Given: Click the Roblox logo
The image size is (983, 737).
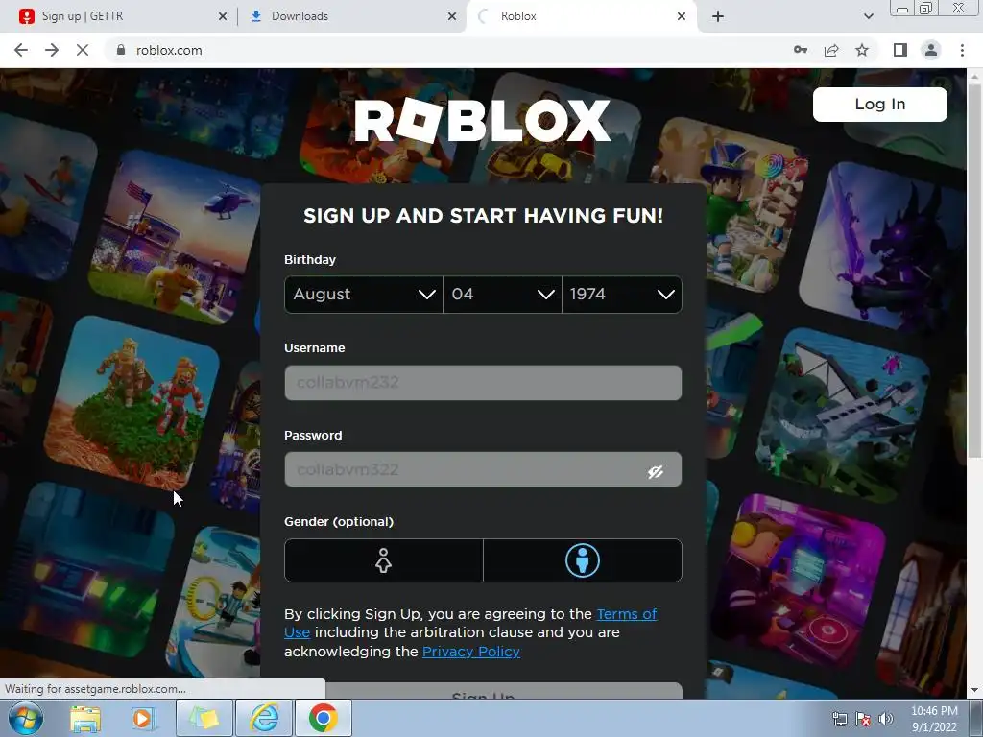Looking at the screenshot, I should [482, 120].
